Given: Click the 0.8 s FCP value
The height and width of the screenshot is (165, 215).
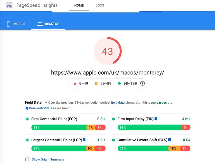Looking at the screenshot, I should click(101, 119).
